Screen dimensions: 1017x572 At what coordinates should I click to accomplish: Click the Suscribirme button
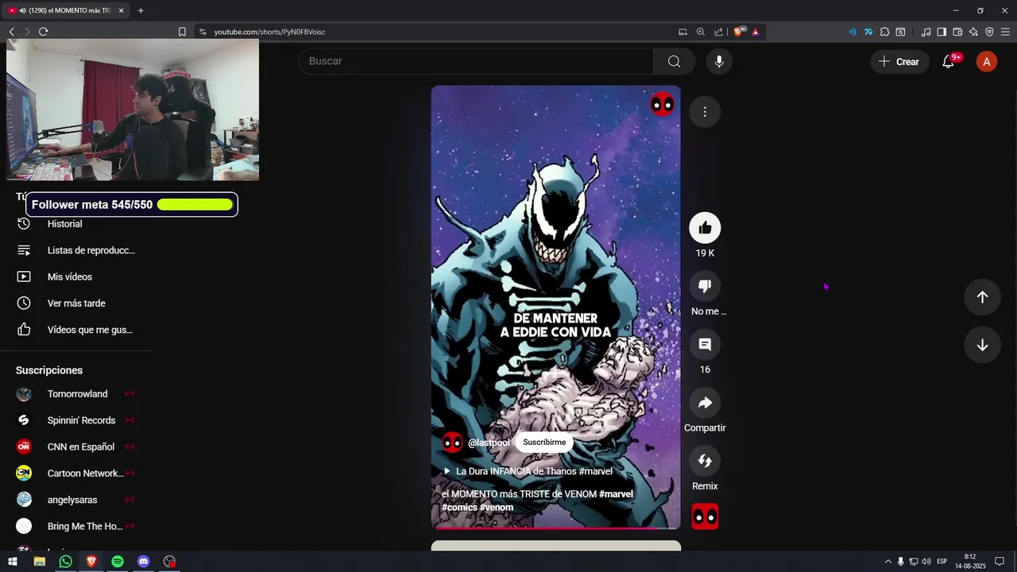(544, 443)
